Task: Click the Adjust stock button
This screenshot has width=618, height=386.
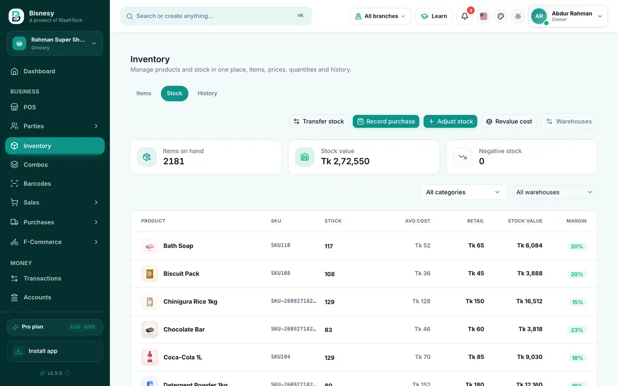Action: (x=450, y=121)
